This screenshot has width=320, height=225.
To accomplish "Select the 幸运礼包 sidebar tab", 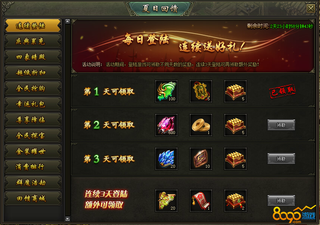I will (x=33, y=104).
